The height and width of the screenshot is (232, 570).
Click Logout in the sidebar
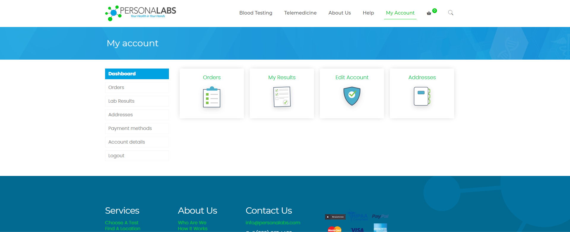coord(137,156)
